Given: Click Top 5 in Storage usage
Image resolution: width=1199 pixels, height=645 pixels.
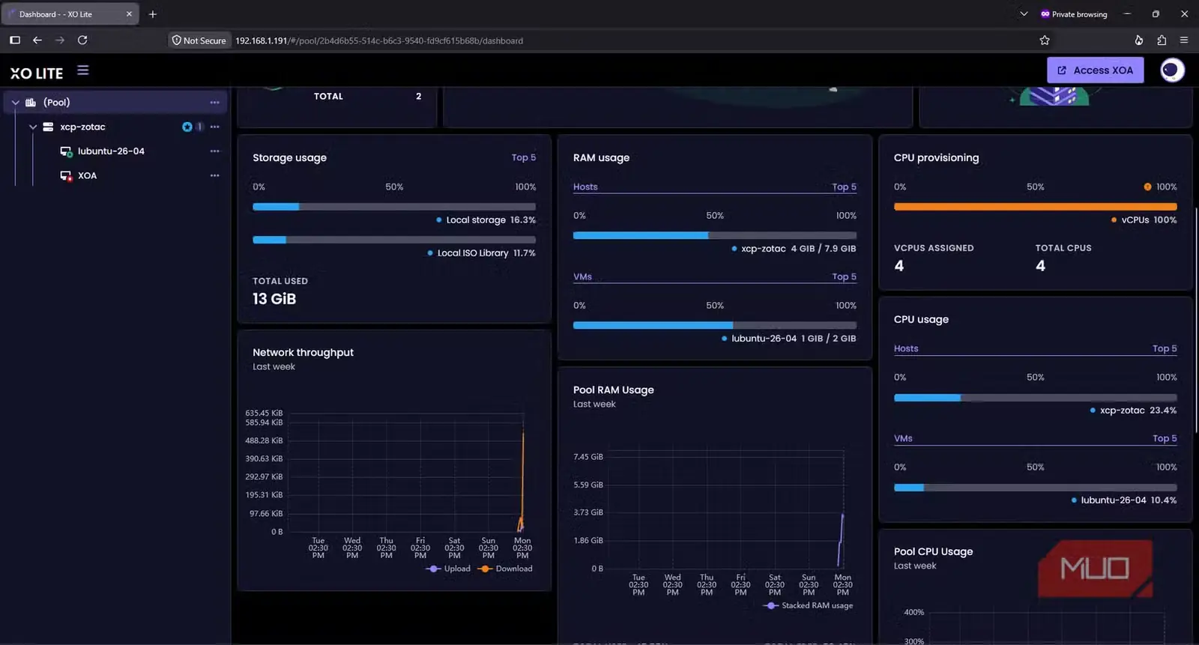Looking at the screenshot, I should tap(524, 158).
